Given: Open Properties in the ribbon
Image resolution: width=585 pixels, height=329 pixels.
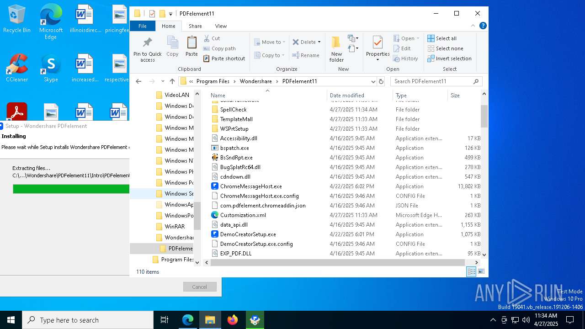Looking at the screenshot, I should click(x=378, y=48).
